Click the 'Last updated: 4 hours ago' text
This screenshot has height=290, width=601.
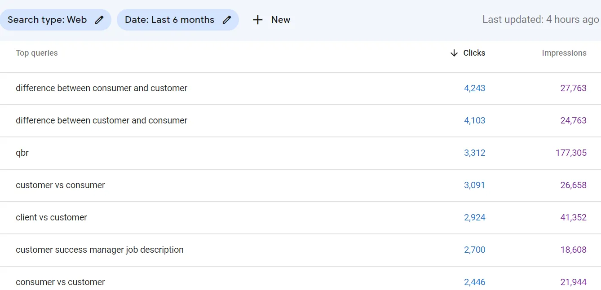point(540,20)
